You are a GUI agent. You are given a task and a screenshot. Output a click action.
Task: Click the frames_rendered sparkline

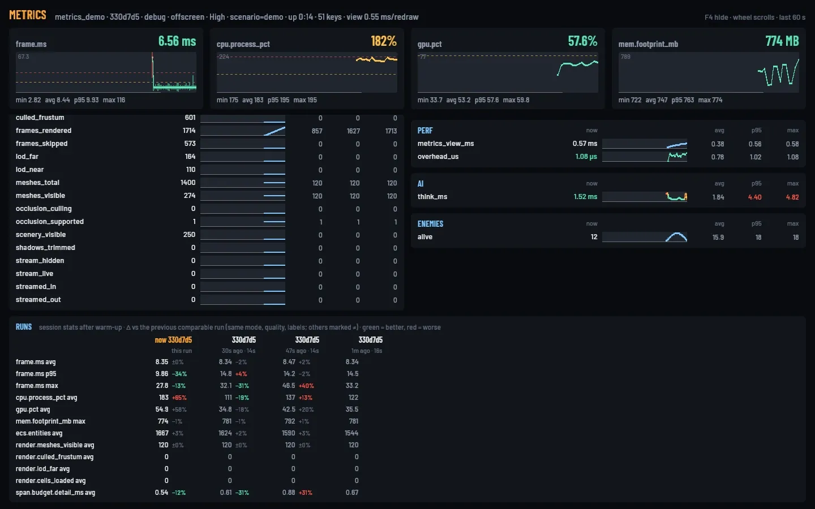243,131
